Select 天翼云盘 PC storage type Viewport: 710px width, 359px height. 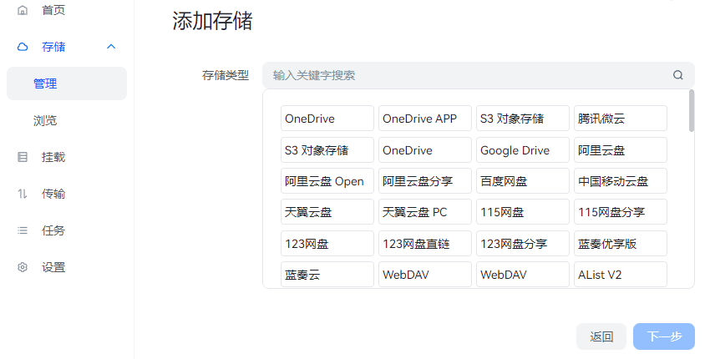424,212
